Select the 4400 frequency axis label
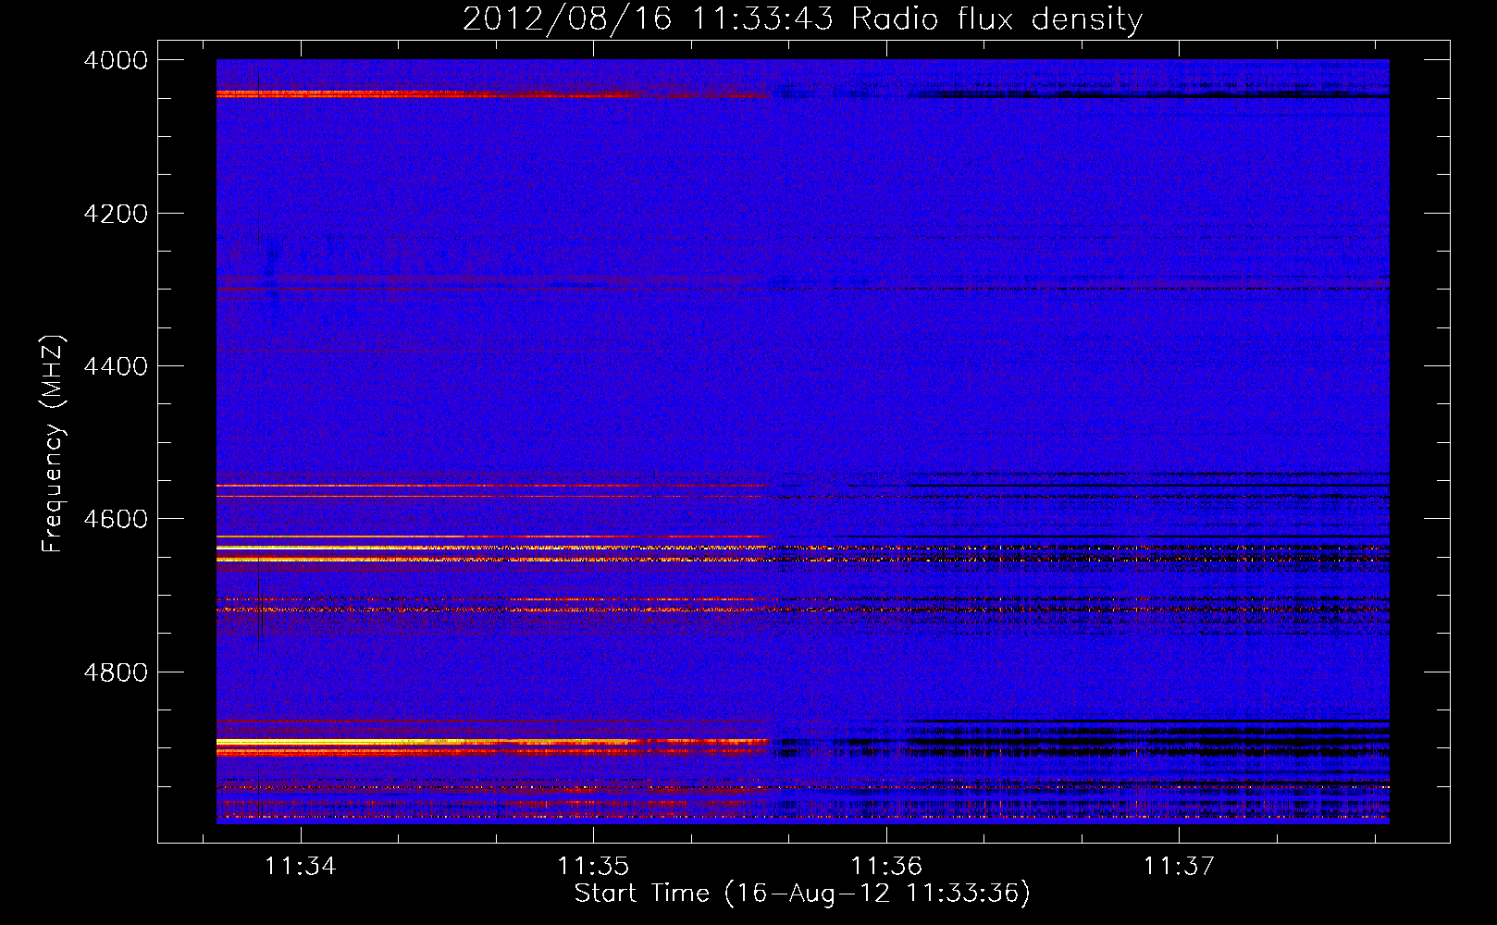Viewport: 1497px width, 925px height. pos(116,366)
